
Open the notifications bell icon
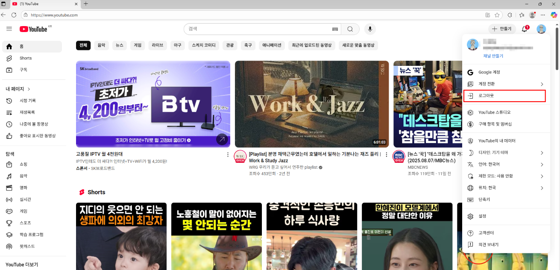[x=525, y=29]
